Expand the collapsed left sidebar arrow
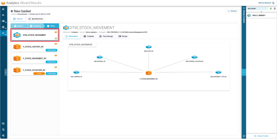The image size is (277, 139). (6, 72)
